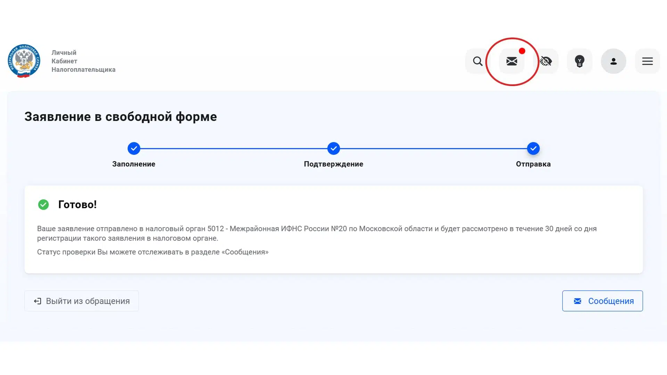Open messages envelope icon in header
Image resolution: width=667 pixels, height=375 pixels.
point(512,61)
